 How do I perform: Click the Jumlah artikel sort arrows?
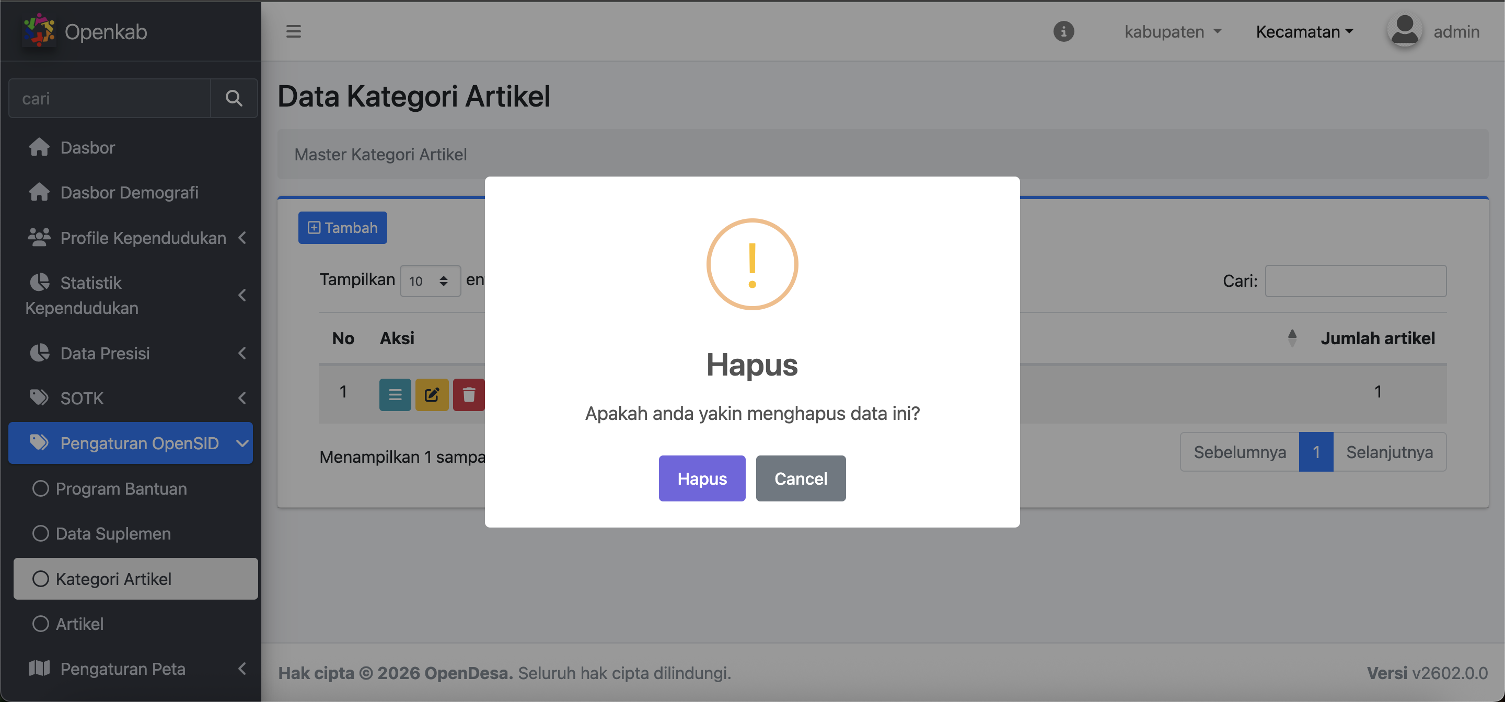tap(1292, 337)
